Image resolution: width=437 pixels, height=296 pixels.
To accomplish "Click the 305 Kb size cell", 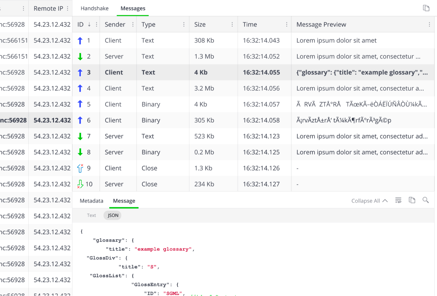I will (204, 120).
